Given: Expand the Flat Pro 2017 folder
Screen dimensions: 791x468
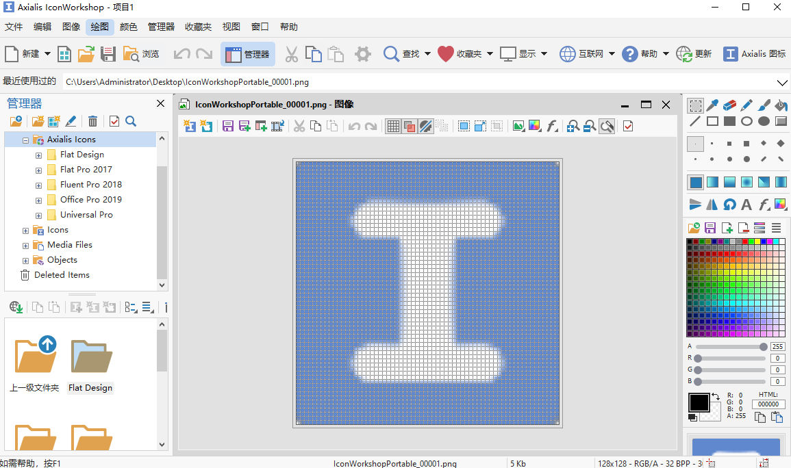Looking at the screenshot, I should click(38, 170).
